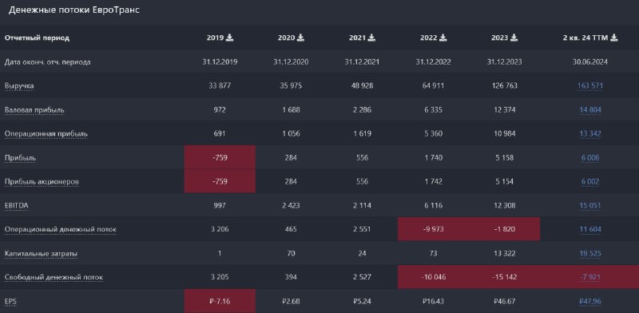Open the EPS row label
This screenshot has width=639, height=313.
[10, 302]
